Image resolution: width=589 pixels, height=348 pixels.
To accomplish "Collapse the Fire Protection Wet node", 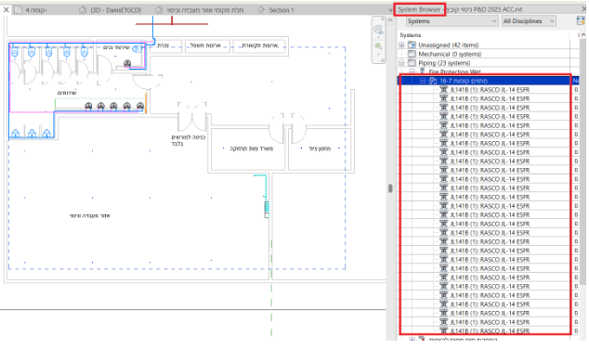I will pos(412,71).
